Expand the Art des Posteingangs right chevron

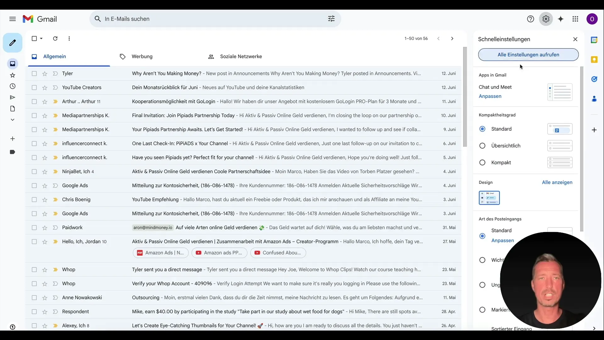(594, 328)
